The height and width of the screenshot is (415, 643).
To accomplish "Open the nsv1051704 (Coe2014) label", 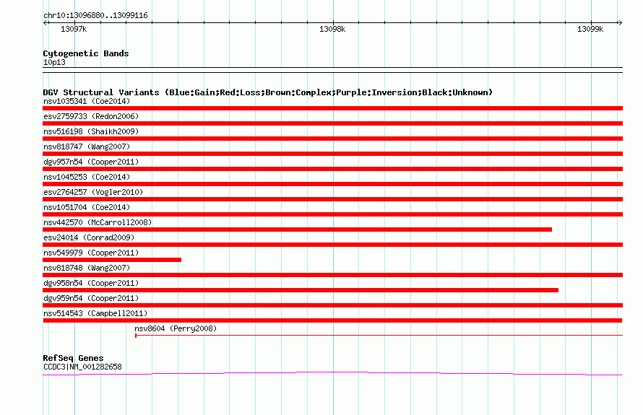I will pyautogui.click(x=87, y=207).
